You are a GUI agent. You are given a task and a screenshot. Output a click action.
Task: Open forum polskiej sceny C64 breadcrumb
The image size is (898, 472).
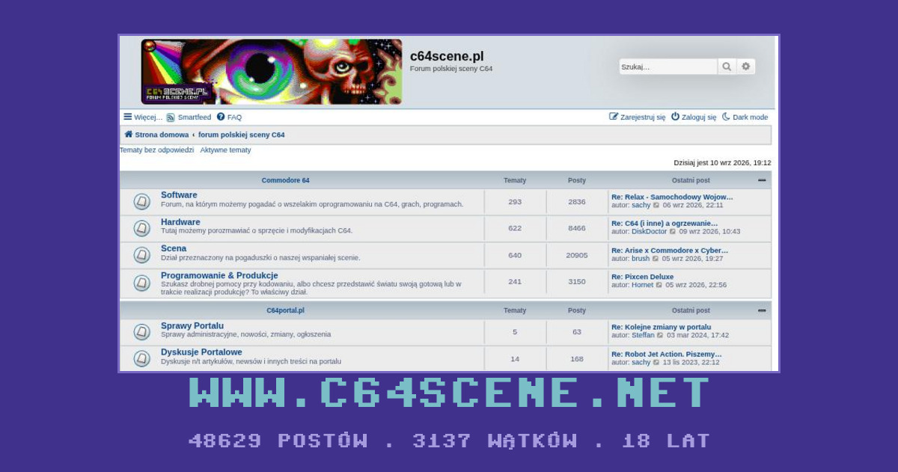pyautogui.click(x=241, y=135)
